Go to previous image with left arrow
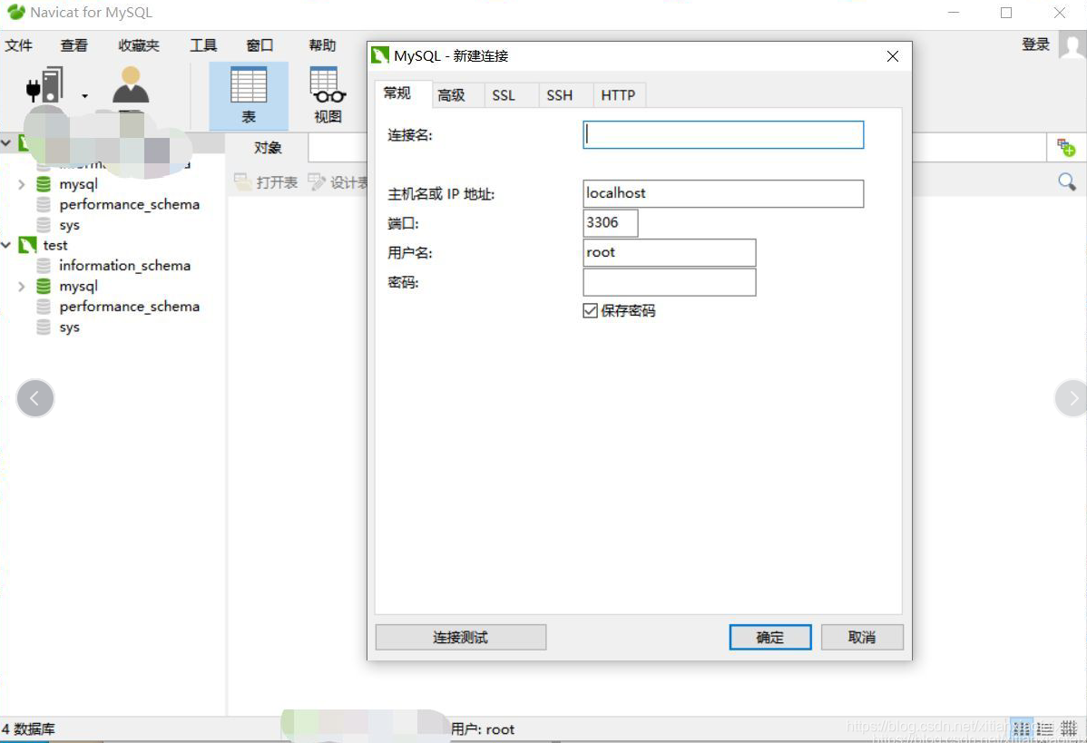The height and width of the screenshot is (743, 1087). coord(35,398)
